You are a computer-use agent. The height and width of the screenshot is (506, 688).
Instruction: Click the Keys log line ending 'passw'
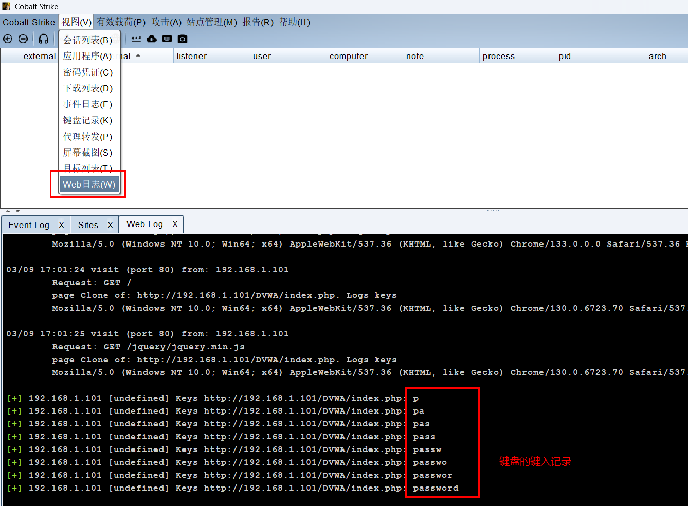pyautogui.click(x=224, y=449)
